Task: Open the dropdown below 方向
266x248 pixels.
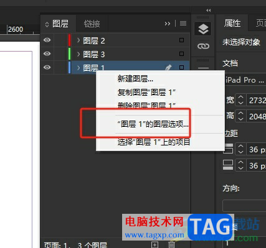Action: tap(244, 206)
